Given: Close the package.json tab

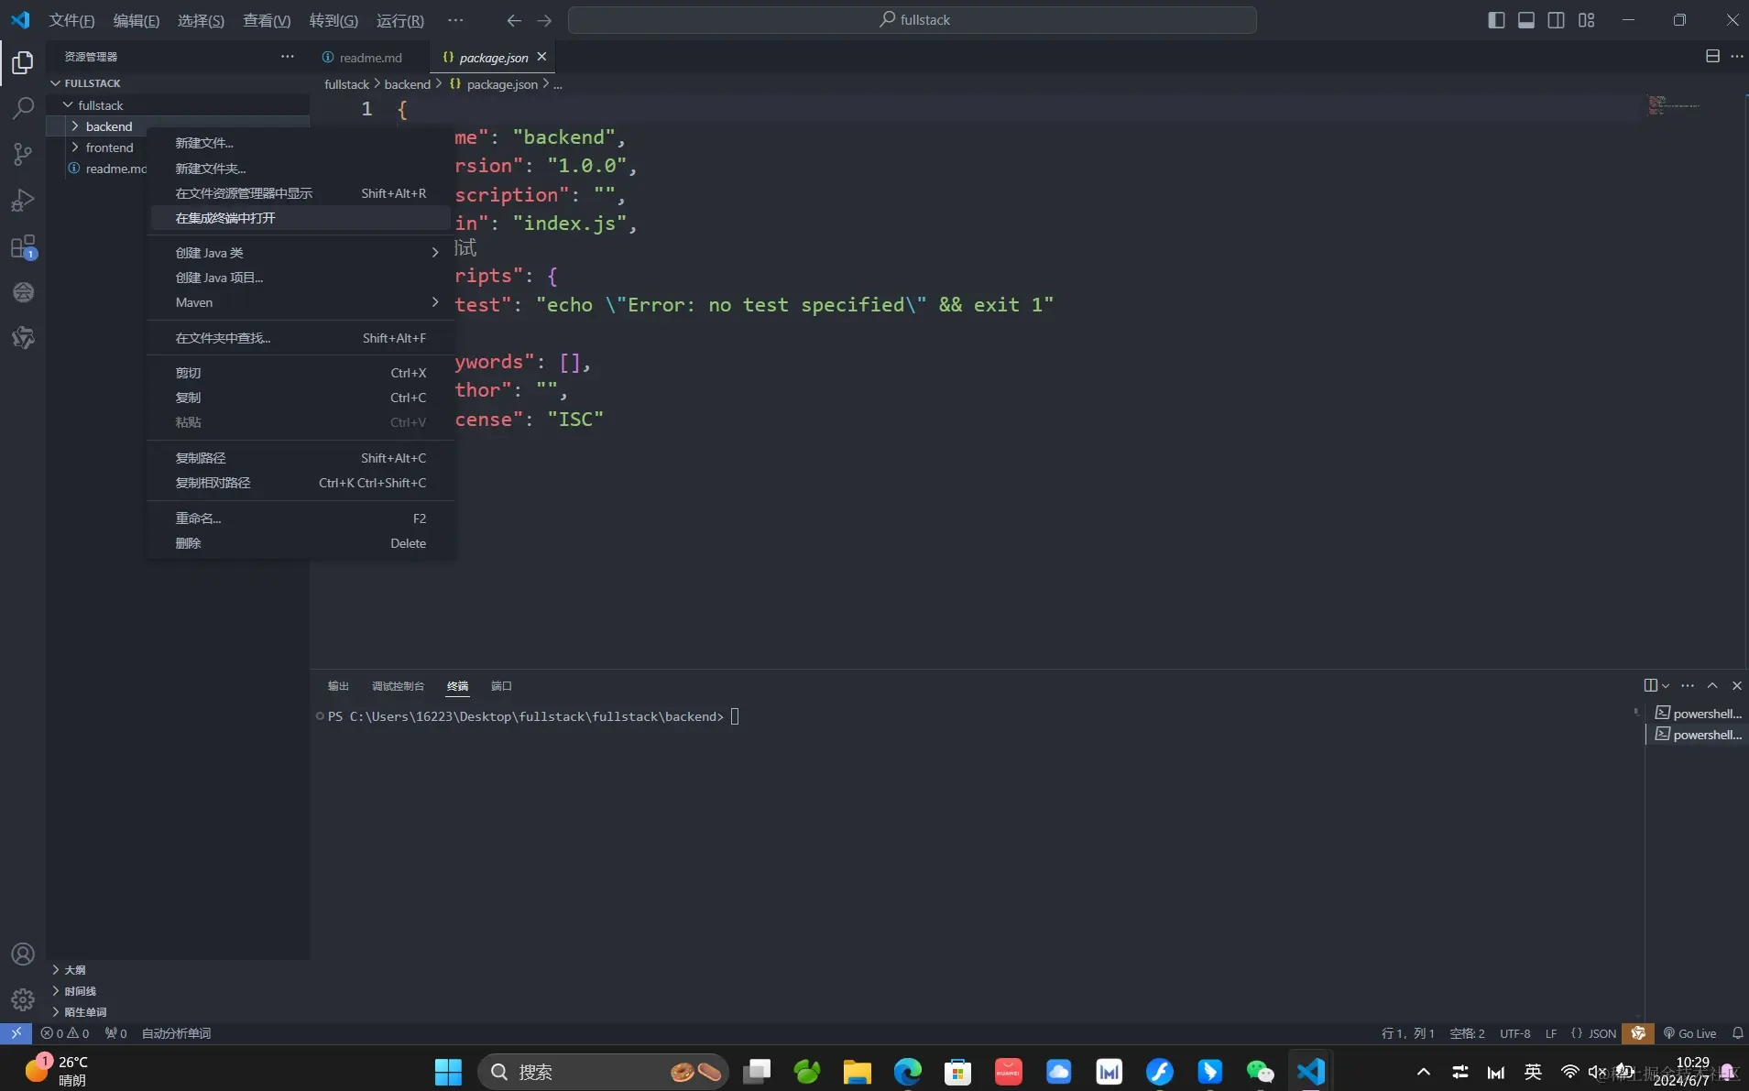Looking at the screenshot, I should coord(541,57).
